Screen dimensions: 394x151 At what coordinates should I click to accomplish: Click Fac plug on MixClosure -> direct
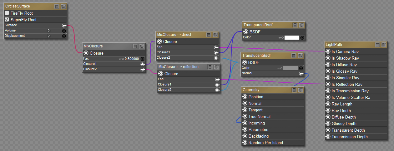216,47
